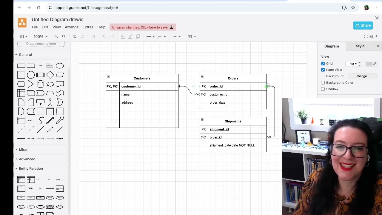Close the format panel
This screenshot has height=215, width=382.
(x=378, y=46)
